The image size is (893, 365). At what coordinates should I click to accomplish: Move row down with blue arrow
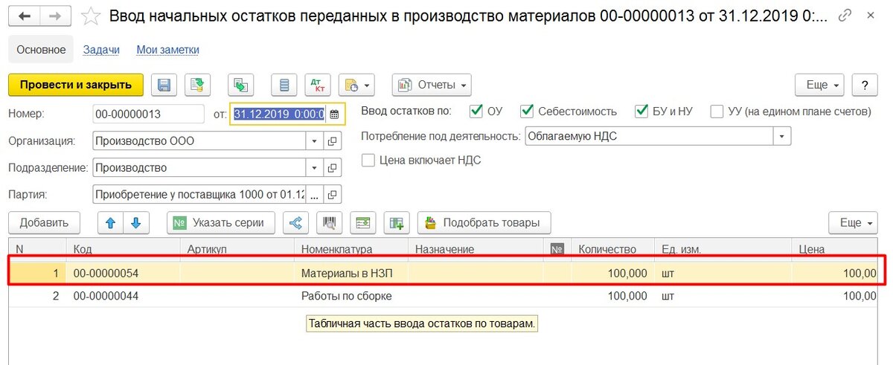tap(135, 222)
